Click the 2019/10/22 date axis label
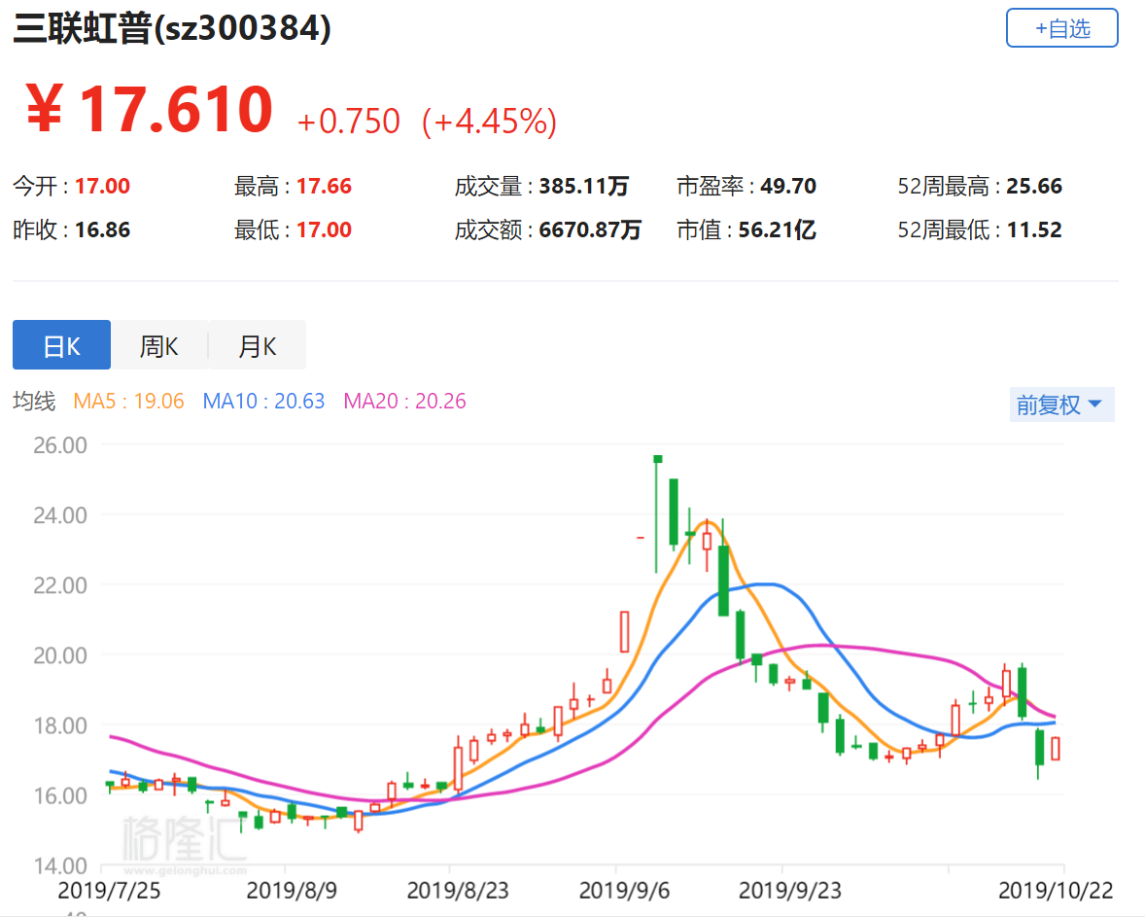The image size is (1145, 917). pos(1056,891)
